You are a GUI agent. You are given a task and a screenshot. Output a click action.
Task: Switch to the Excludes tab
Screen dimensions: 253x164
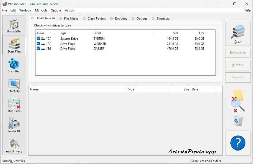[119, 19]
